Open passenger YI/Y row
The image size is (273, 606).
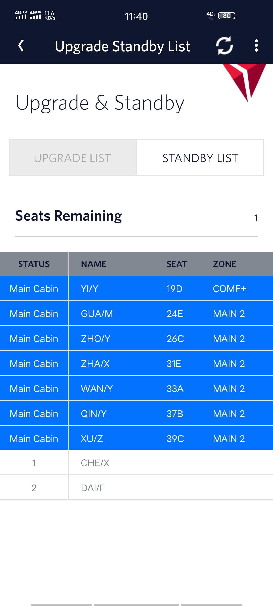point(136,289)
